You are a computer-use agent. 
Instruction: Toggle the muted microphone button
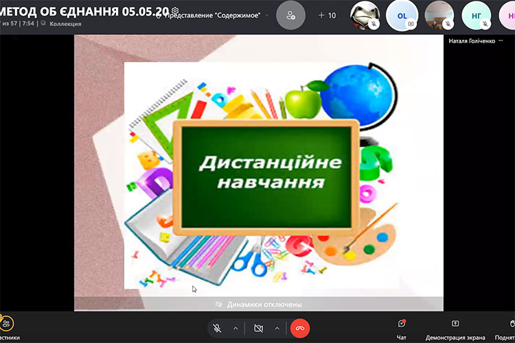click(x=217, y=328)
